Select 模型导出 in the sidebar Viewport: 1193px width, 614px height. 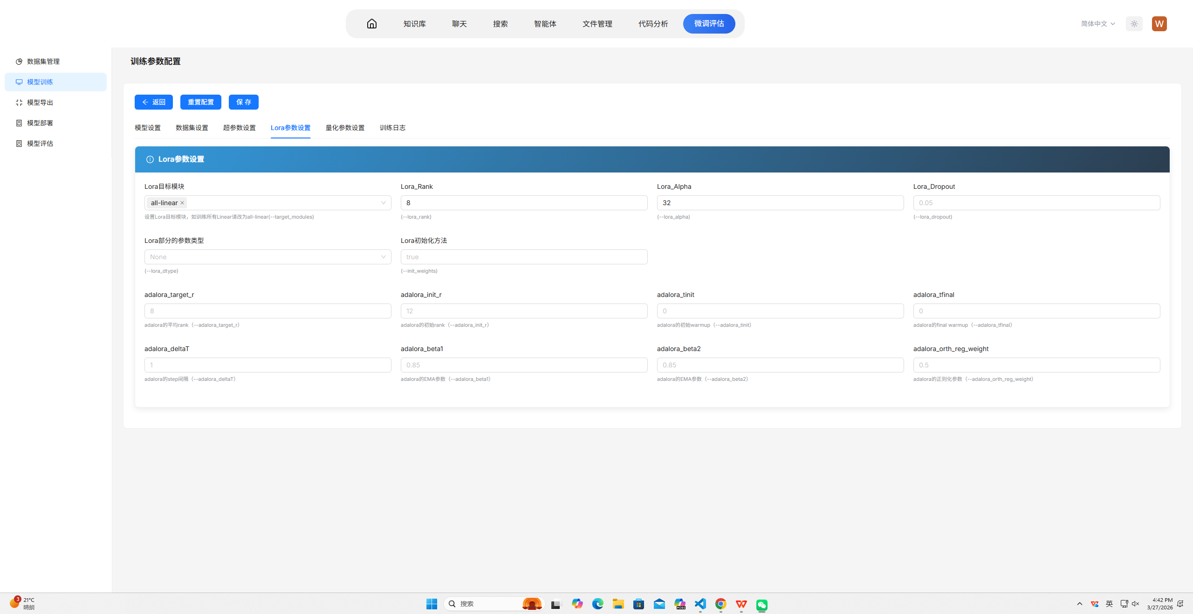click(x=40, y=103)
